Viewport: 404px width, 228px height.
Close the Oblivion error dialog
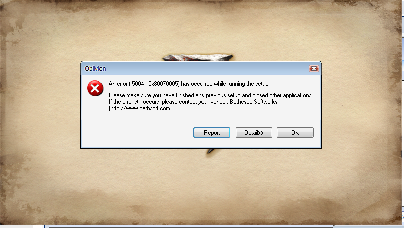314,68
